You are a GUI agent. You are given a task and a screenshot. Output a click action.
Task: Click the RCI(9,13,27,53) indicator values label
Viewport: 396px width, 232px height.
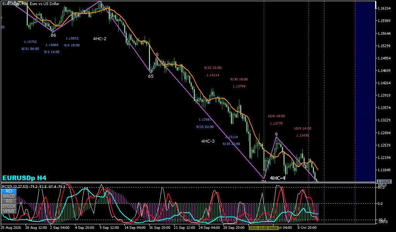pos(34,186)
